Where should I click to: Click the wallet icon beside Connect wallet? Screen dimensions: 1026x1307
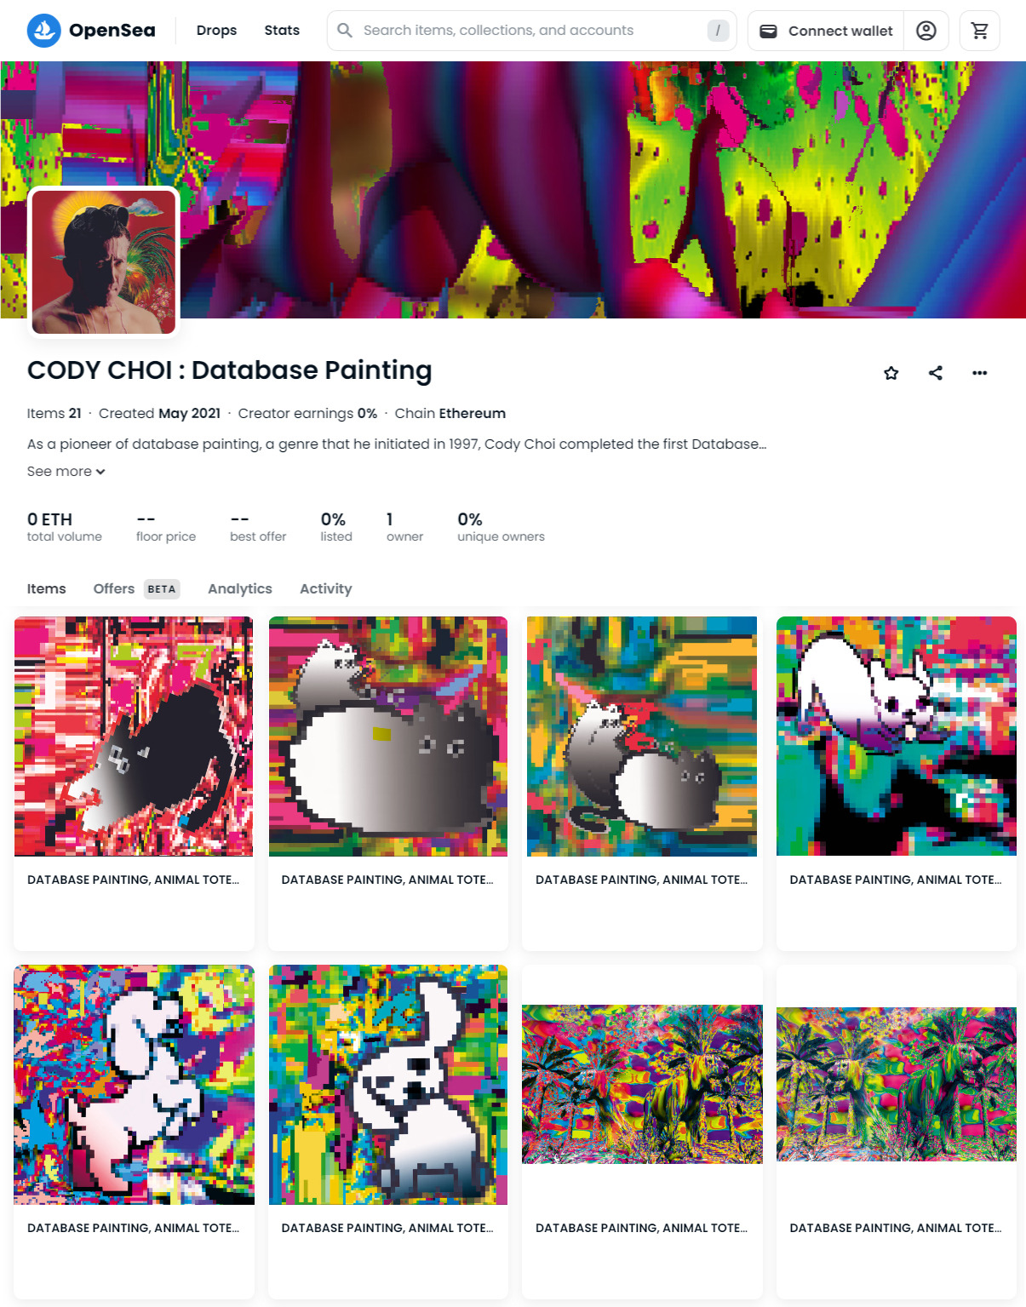click(768, 31)
